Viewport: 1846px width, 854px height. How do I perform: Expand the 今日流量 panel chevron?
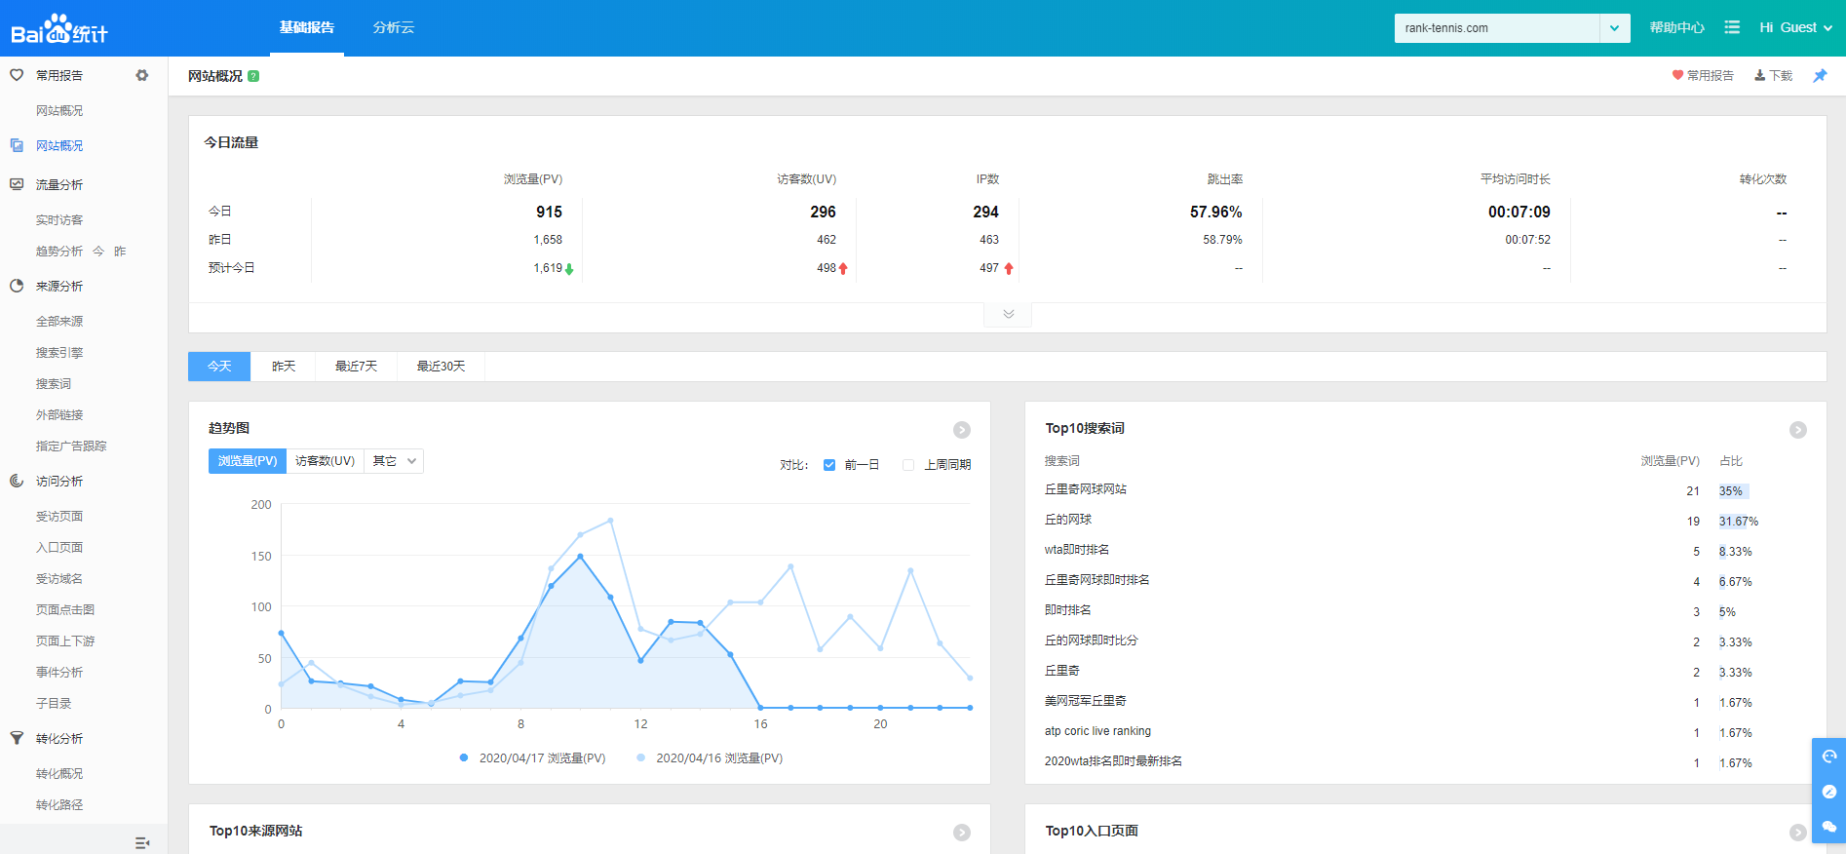click(x=1008, y=314)
